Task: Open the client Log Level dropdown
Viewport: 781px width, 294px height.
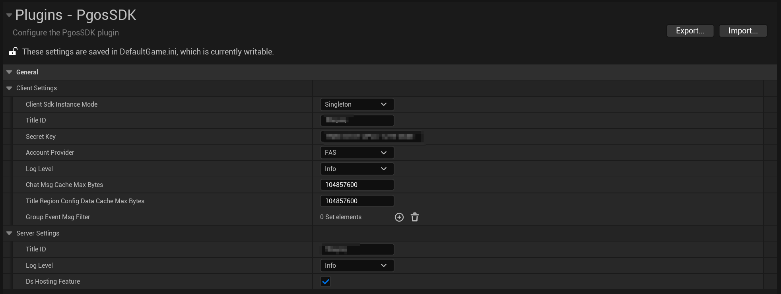Action: tap(357, 169)
